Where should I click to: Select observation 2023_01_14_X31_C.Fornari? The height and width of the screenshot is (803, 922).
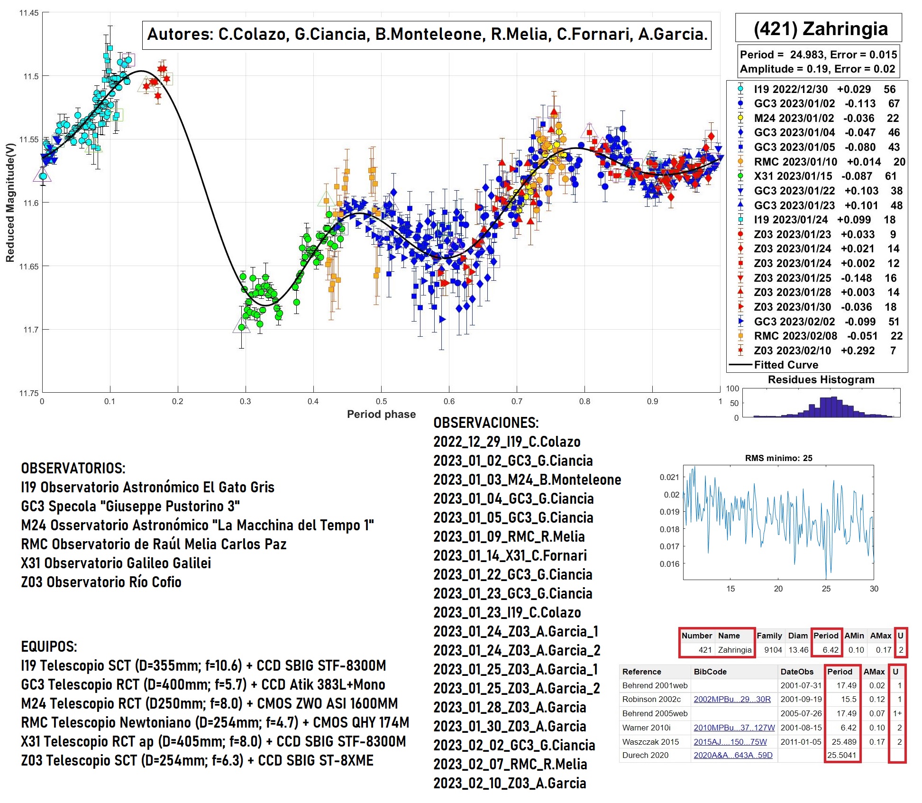[x=510, y=555]
